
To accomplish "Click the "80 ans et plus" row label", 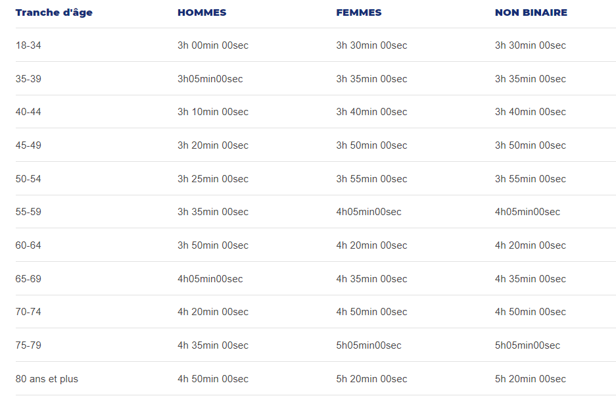I will (x=47, y=379).
